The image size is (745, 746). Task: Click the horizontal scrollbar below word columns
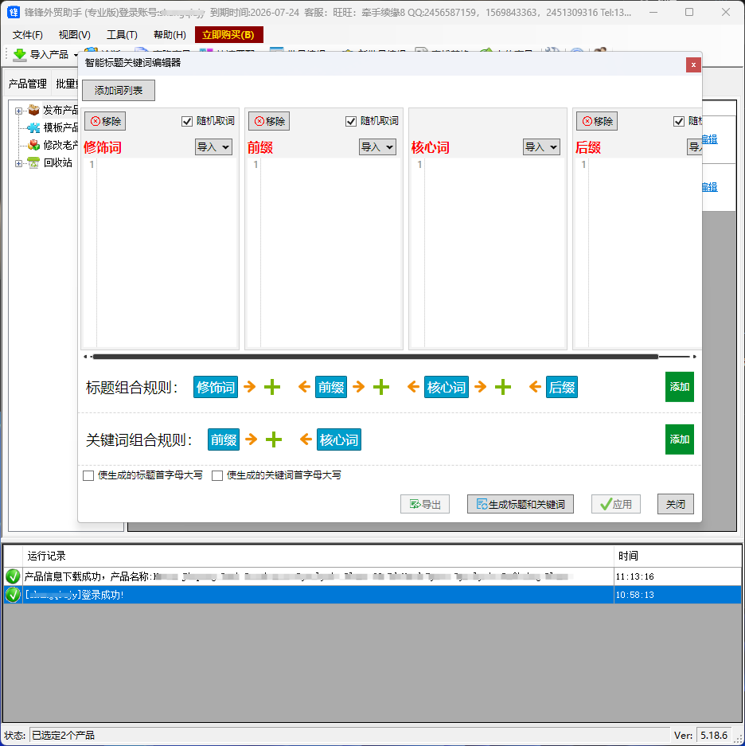point(374,357)
